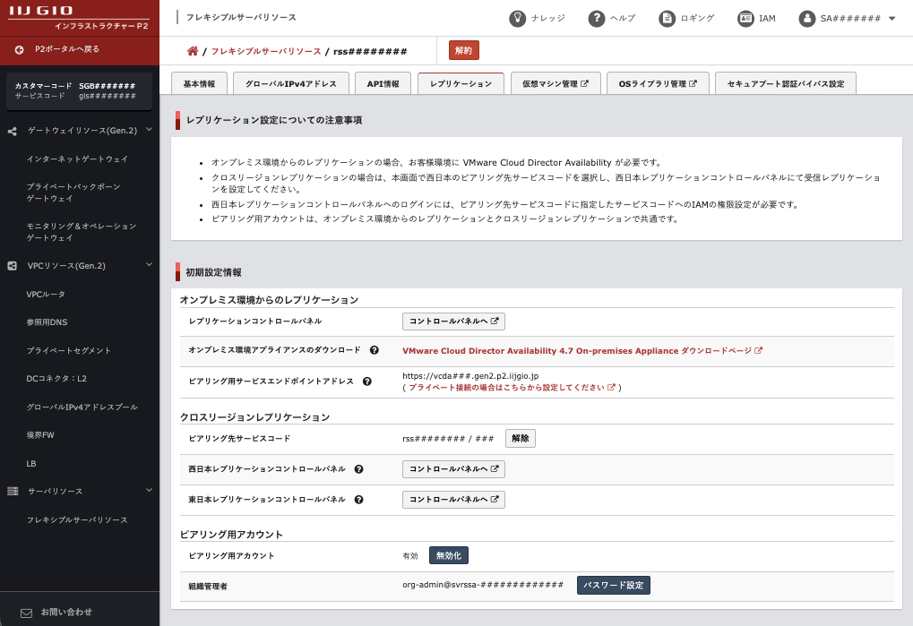Click the カスタマーコード SGB service code box

79,90
